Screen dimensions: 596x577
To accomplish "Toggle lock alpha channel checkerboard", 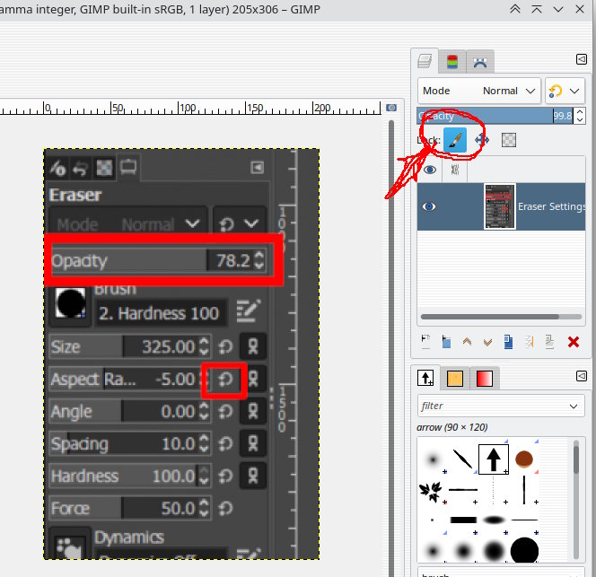I will 509,140.
